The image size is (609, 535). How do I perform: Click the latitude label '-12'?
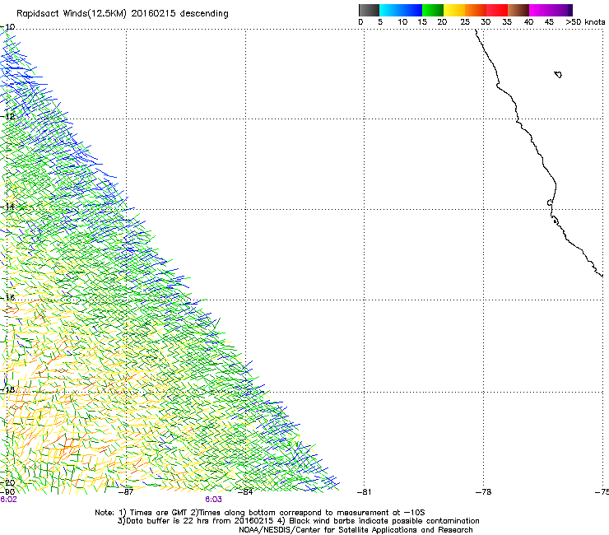pyautogui.click(x=7, y=117)
